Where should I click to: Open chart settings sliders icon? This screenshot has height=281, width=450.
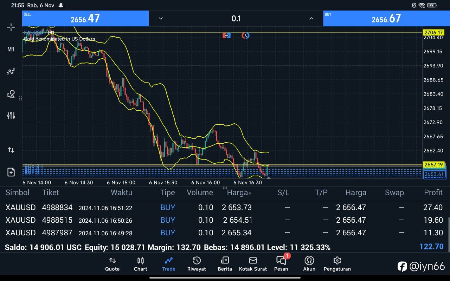point(11,116)
